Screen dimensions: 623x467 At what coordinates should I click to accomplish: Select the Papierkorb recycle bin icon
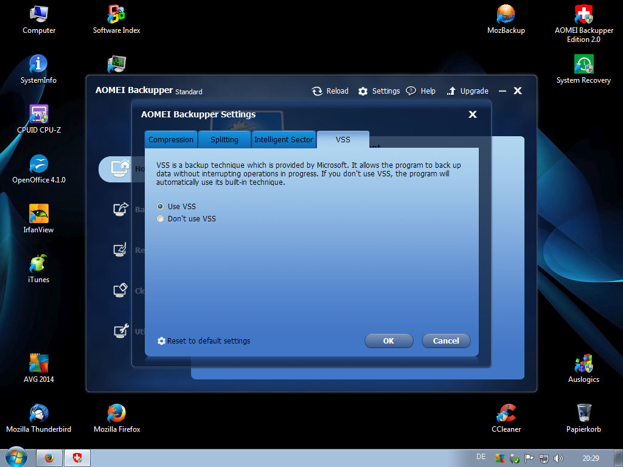point(583,418)
